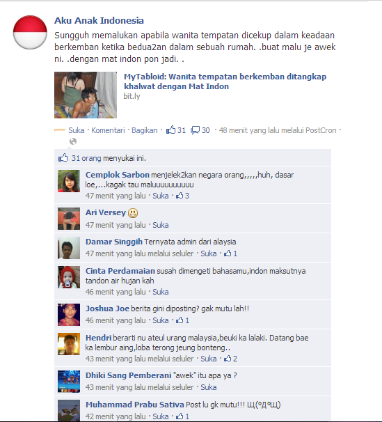382x422 pixels.
Task: Open the MyTabloid article thumbnail image
Action: point(86,95)
